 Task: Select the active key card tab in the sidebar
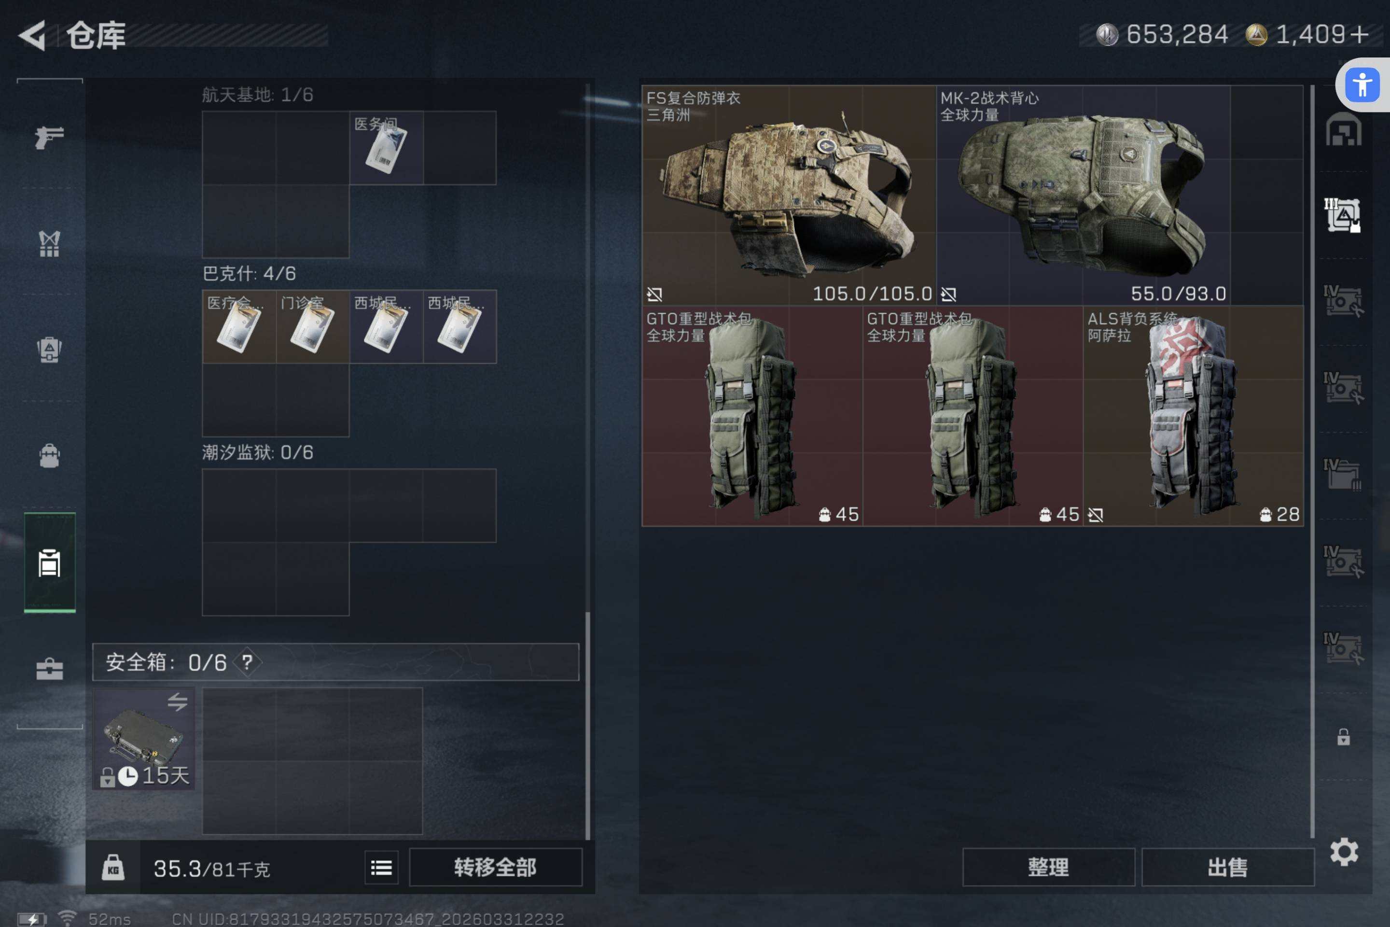pos(50,562)
